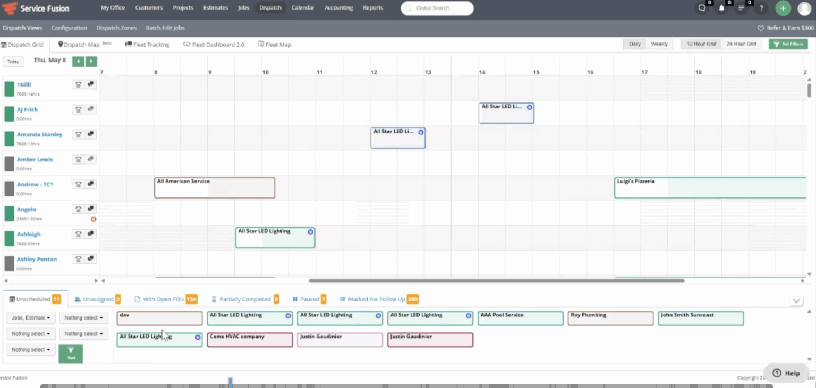Click the green plus quick-add button
Screen dimensions: 816x388
point(783,8)
